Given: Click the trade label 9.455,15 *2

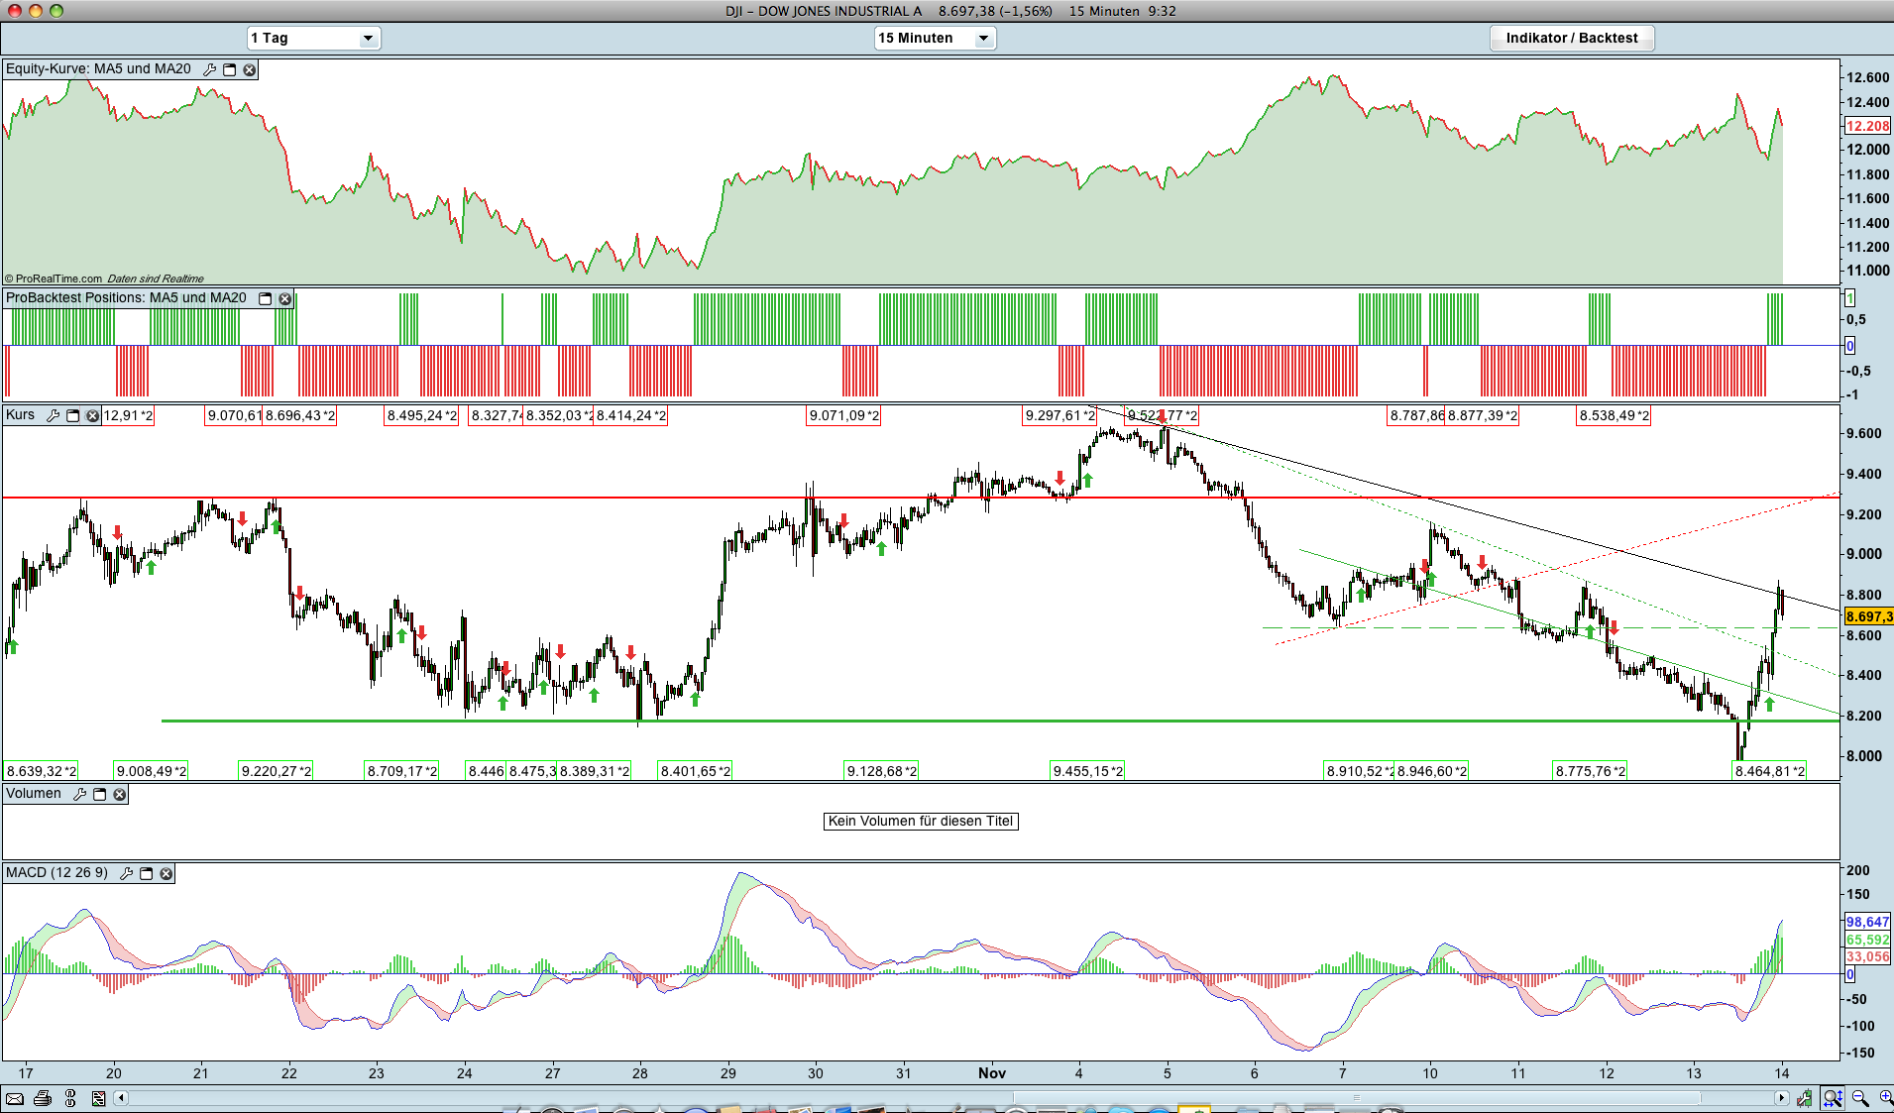Looking at the screenshot, I should (x=1088, y=771).
